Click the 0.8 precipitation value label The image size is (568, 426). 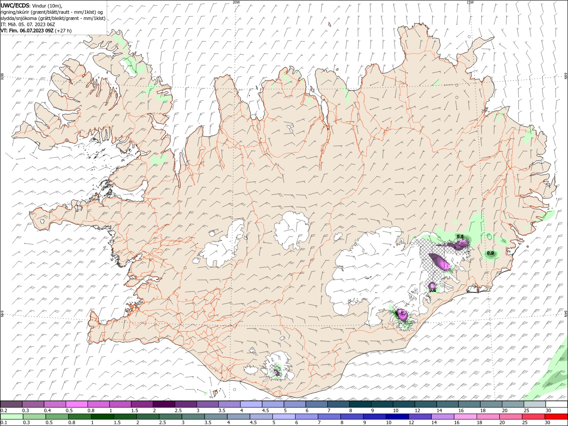460,237
